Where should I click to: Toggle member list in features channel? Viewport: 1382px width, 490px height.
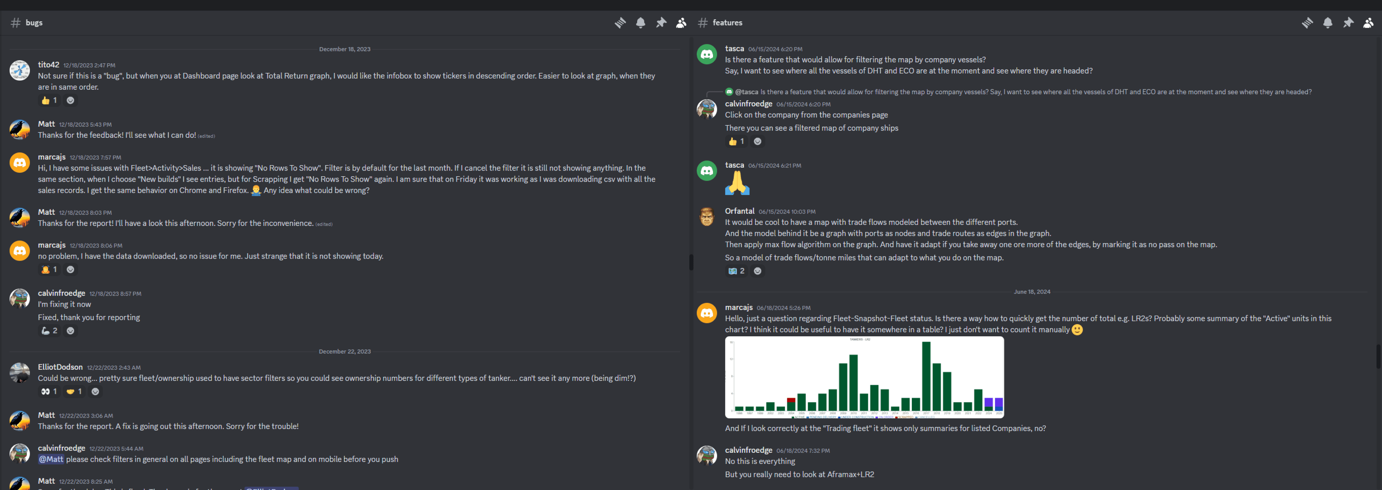tap(1368, 23)
